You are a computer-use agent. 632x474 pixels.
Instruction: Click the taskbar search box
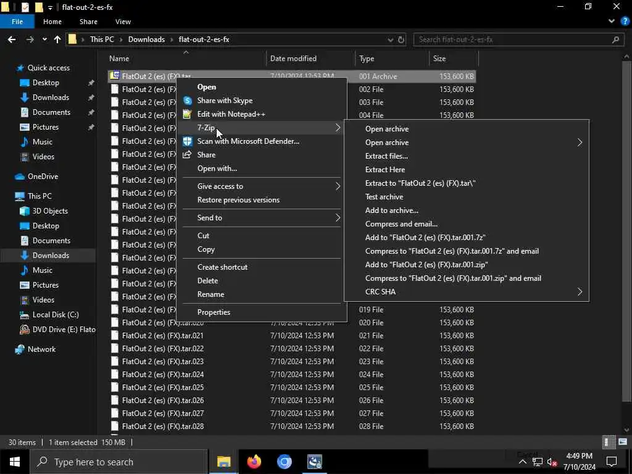pos(118,462)
